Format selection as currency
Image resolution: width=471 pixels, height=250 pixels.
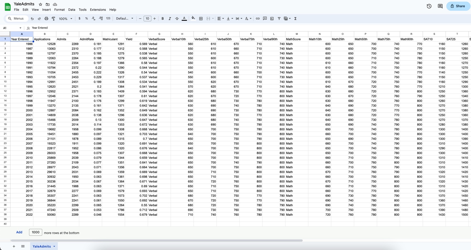[x=79, y=18]
